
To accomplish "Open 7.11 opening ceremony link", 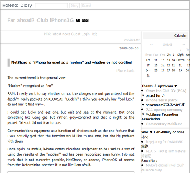I will point(164,110).
